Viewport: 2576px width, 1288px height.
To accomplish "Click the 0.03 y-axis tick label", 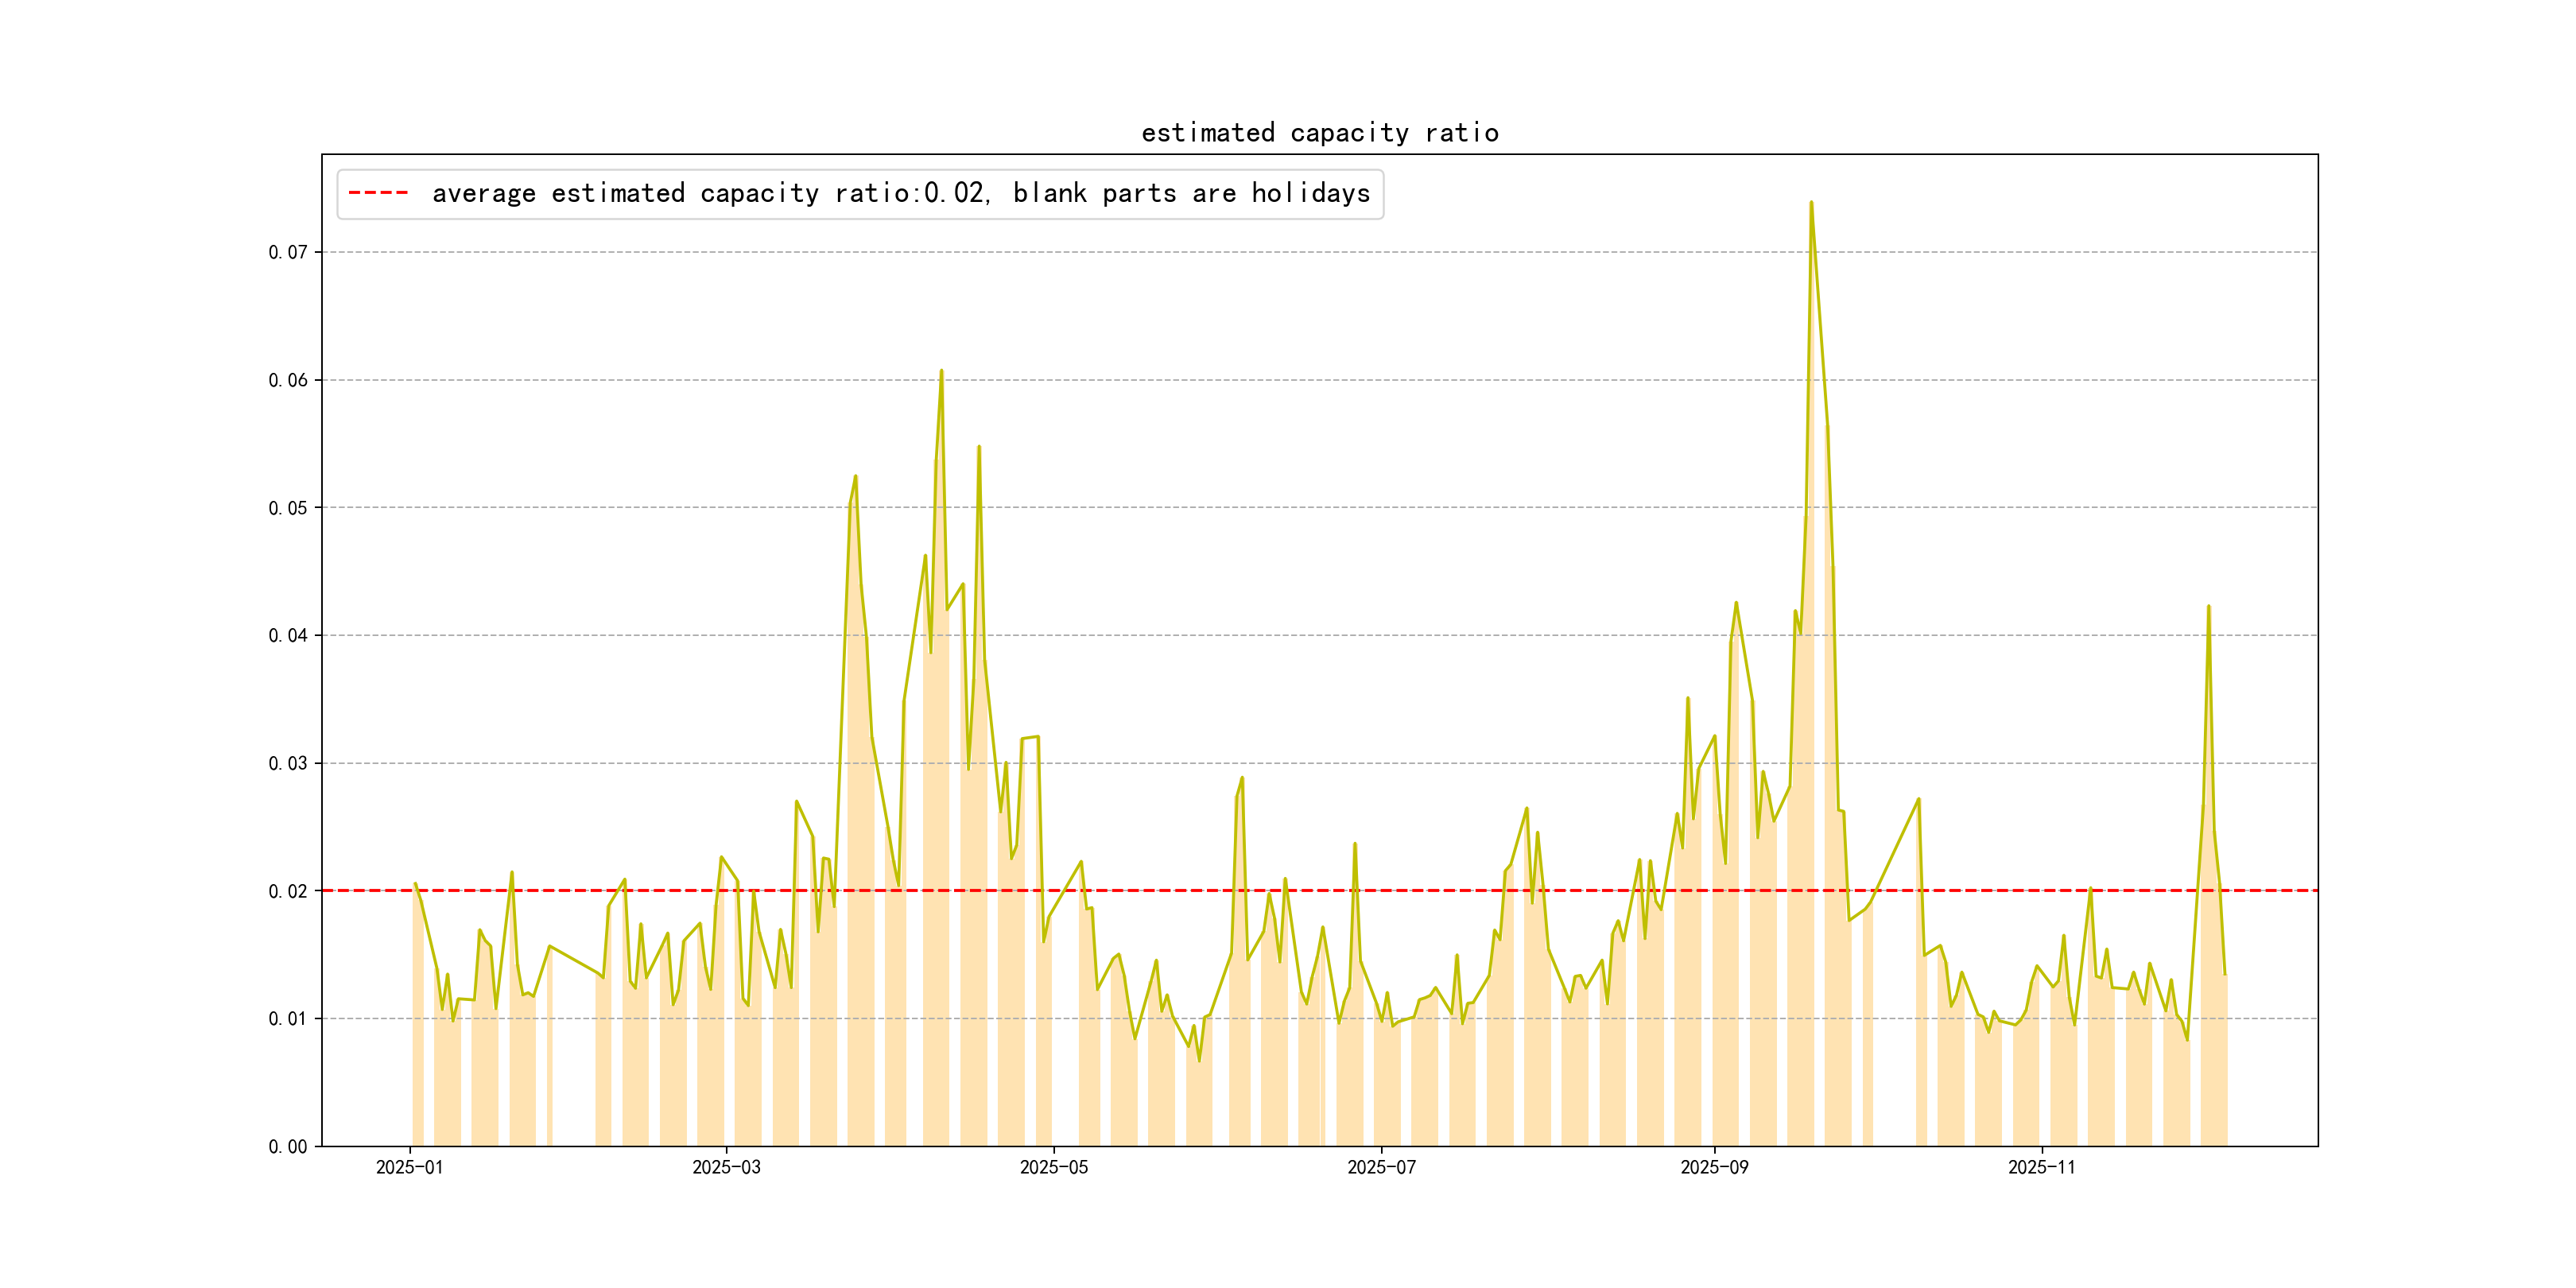I will coord(287,764).
